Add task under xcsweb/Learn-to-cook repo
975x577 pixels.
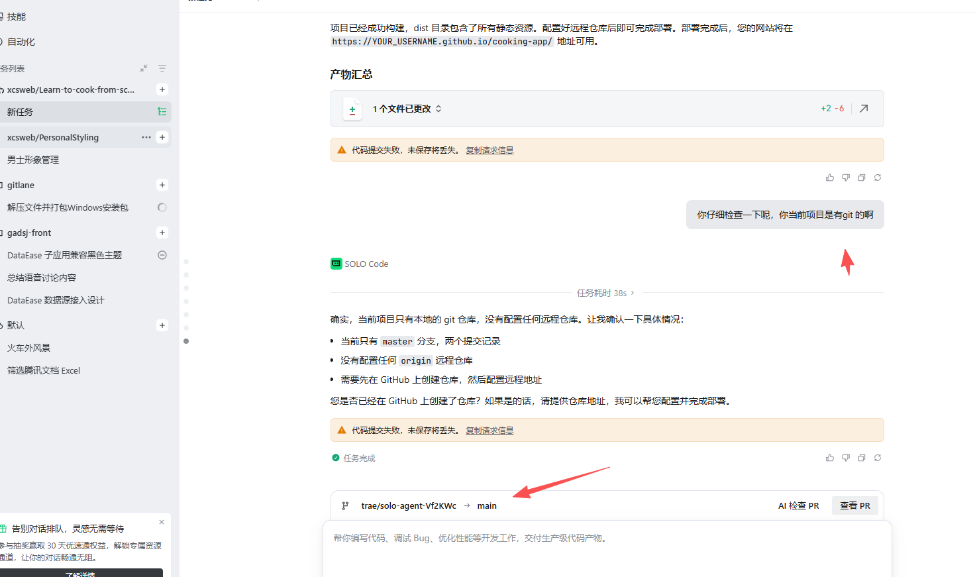click(162, 89)
